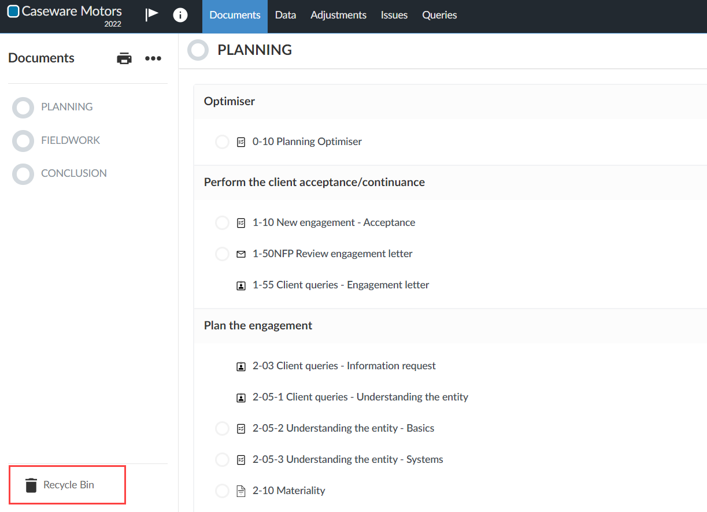Open the Recycle Bin
This screenshot has width=707, height=512.
click(68, 485)
